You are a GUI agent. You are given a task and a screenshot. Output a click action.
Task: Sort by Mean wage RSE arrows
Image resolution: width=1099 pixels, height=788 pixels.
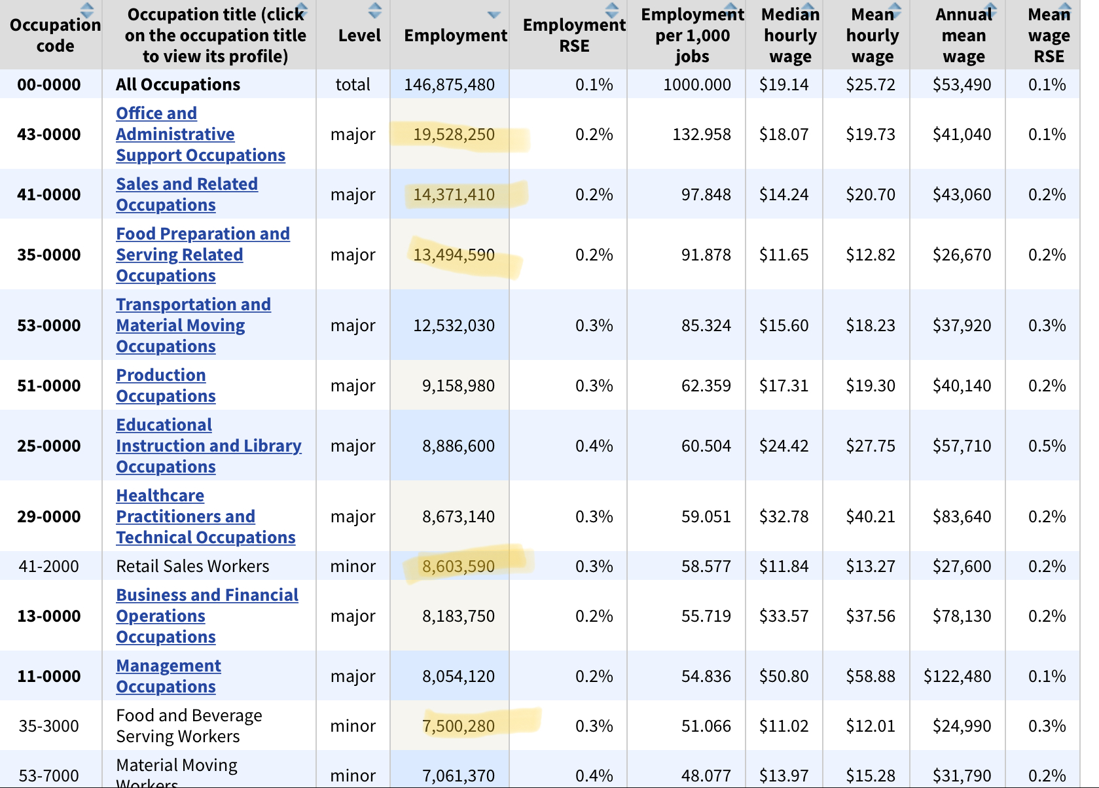[1064, 10]
